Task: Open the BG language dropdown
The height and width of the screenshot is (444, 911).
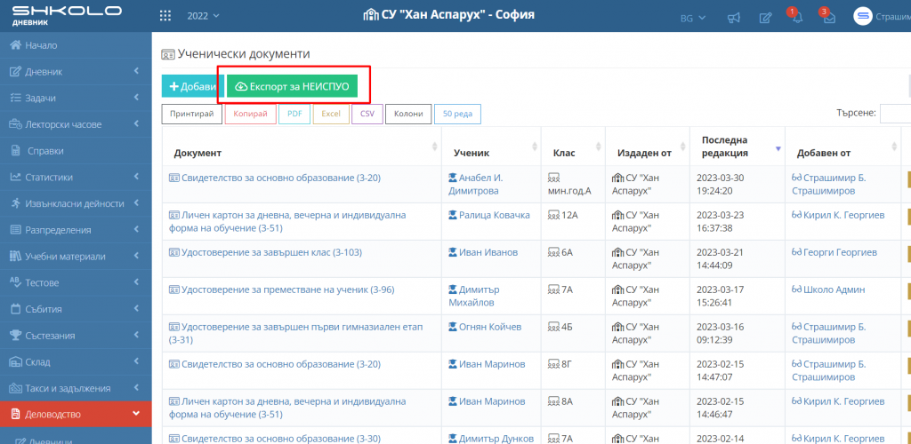Action: [693, 18]
